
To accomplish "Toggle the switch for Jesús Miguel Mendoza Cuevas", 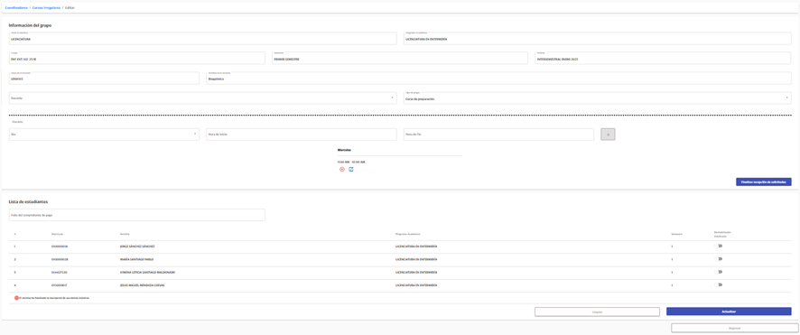I will tap(719, 285).
